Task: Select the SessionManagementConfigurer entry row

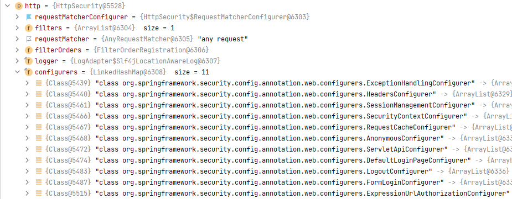Action: pos(256,105)
